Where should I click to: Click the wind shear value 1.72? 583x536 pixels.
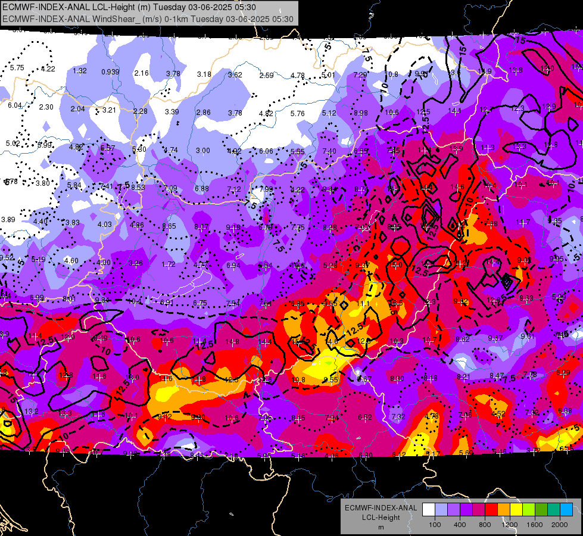coord(169,264)
